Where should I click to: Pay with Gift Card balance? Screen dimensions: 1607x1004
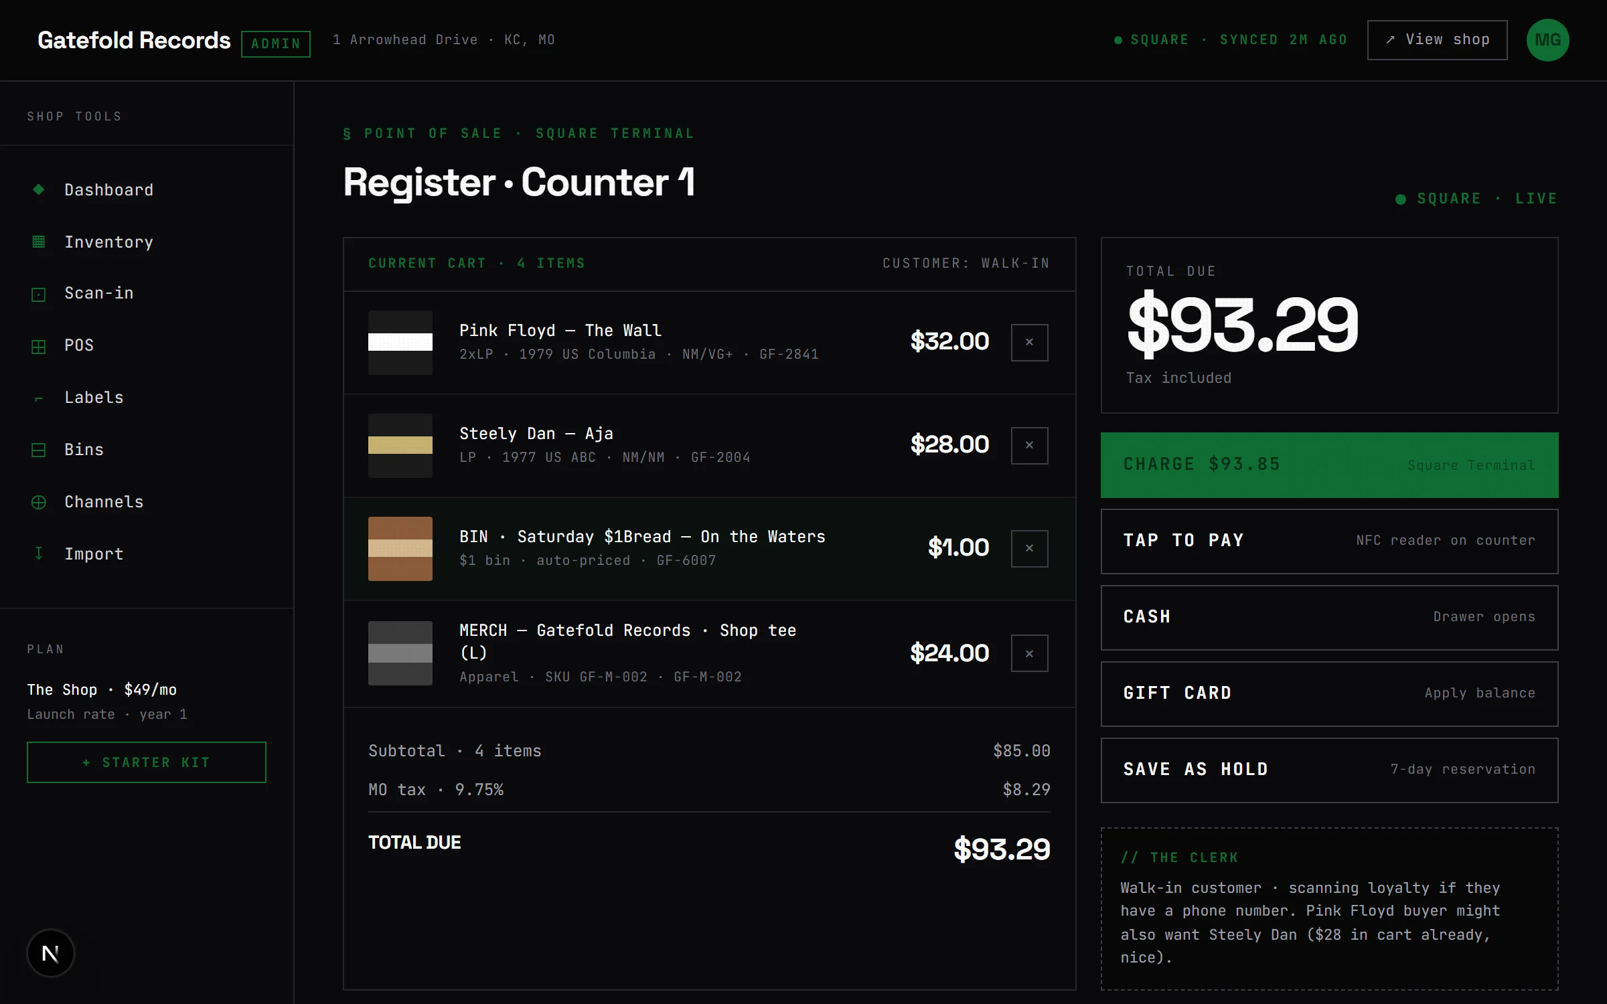pyautogui.click(x=1329, y=694)
